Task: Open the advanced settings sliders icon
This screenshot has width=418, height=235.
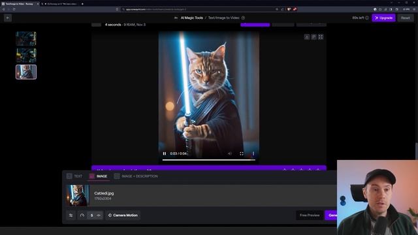Action: click(x=71, y=215)
